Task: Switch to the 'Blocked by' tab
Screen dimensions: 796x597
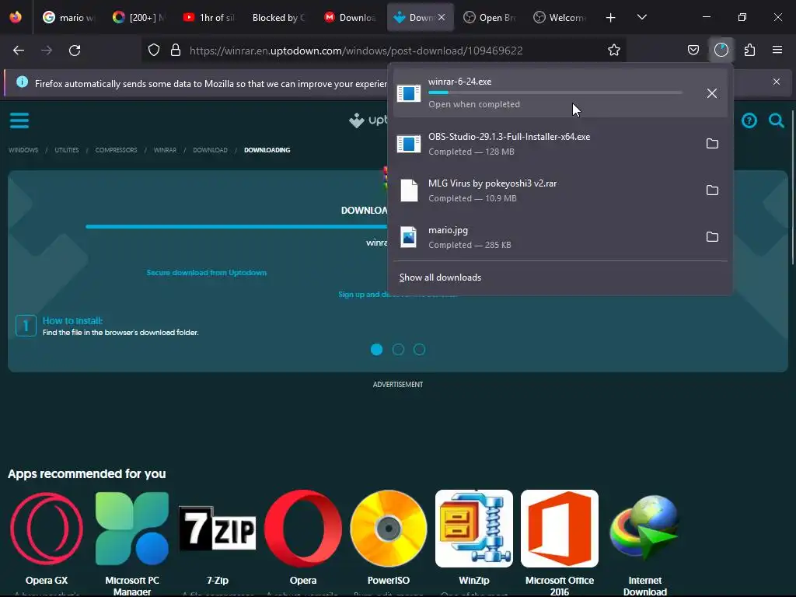Action: point(279,17)
